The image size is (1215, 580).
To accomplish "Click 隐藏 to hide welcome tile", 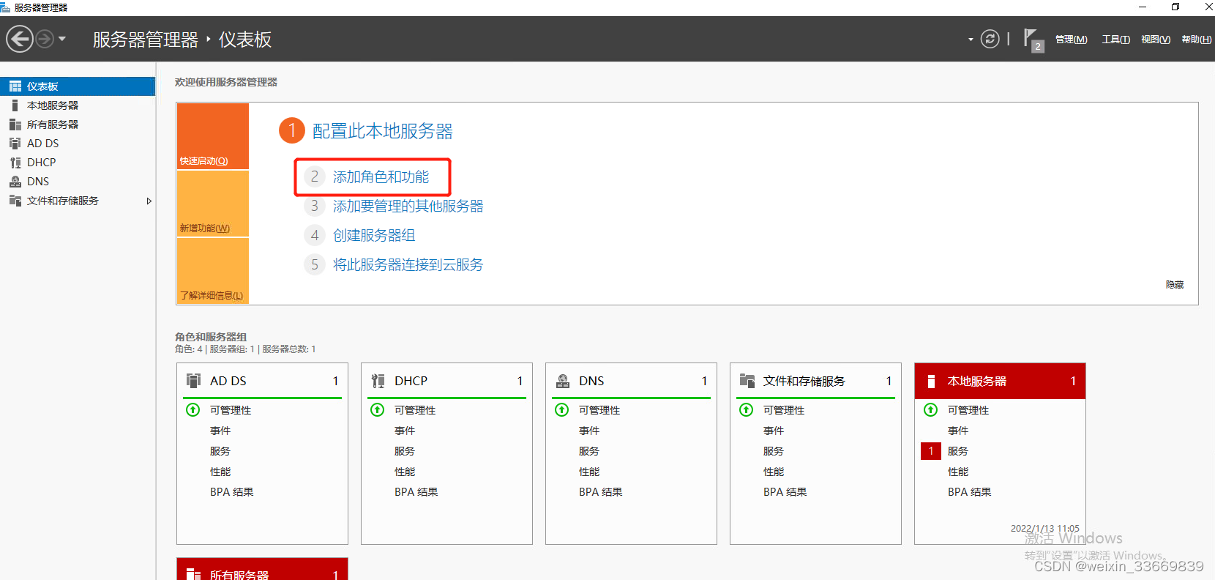I will point(1175,285).
